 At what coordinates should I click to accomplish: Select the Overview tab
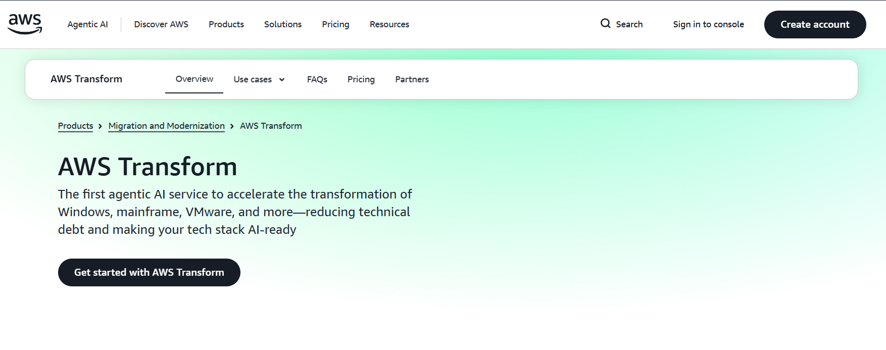(x=194, y=79)
